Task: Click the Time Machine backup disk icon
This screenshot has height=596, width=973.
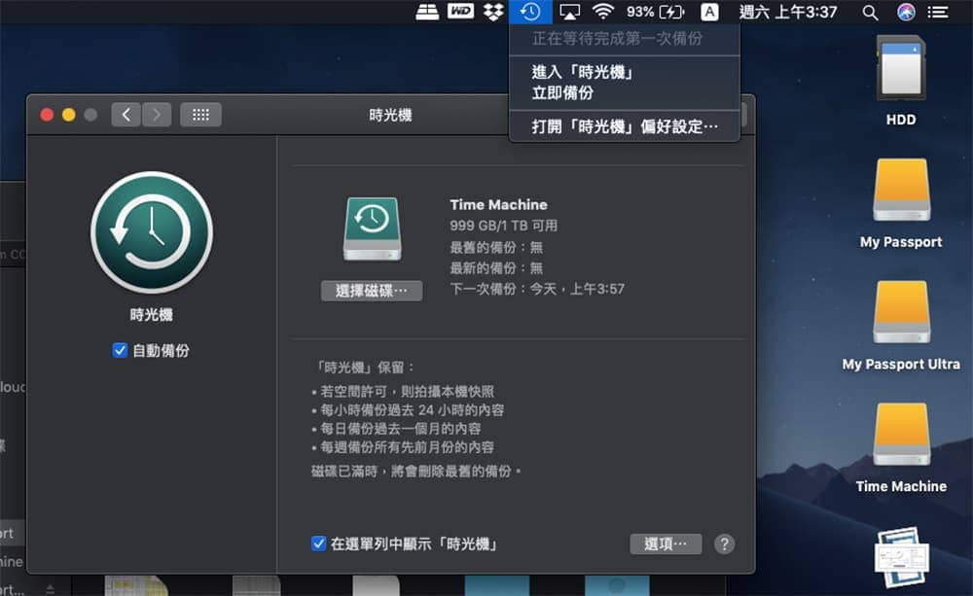Action: click(x=373, y=228)
